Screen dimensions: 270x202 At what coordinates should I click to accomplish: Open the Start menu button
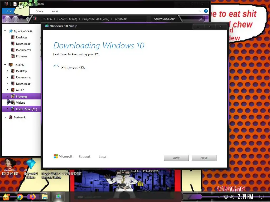(6, 197)
